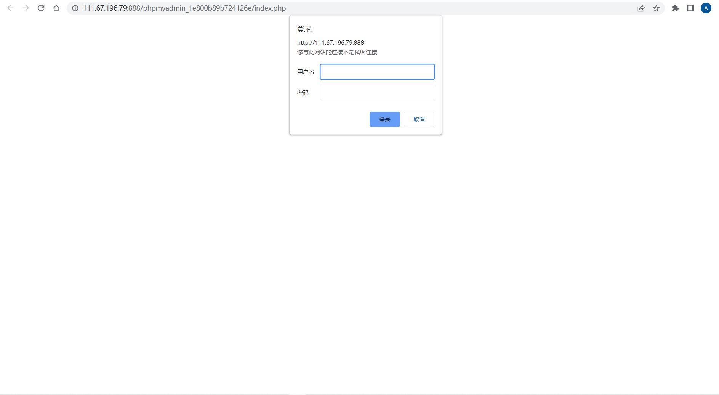Image resolution: width=719 pixels, height=395 pixels.
Task: Open the home page via house icon
Action: coord(56,8)
